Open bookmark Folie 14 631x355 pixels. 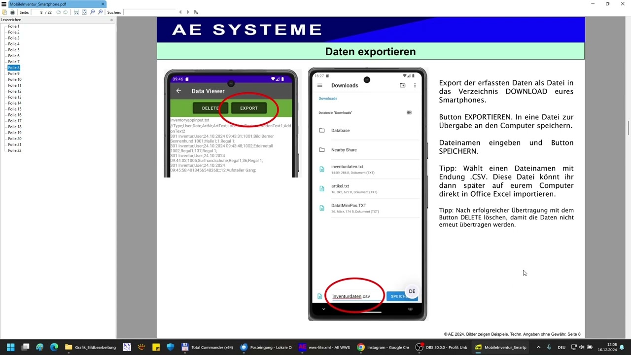(15, 103)
